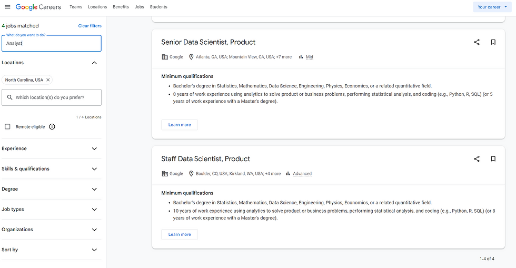This screenshot has width=516, height=268.
Task: Share the Senior Data Scientist job
Action: 477,42
